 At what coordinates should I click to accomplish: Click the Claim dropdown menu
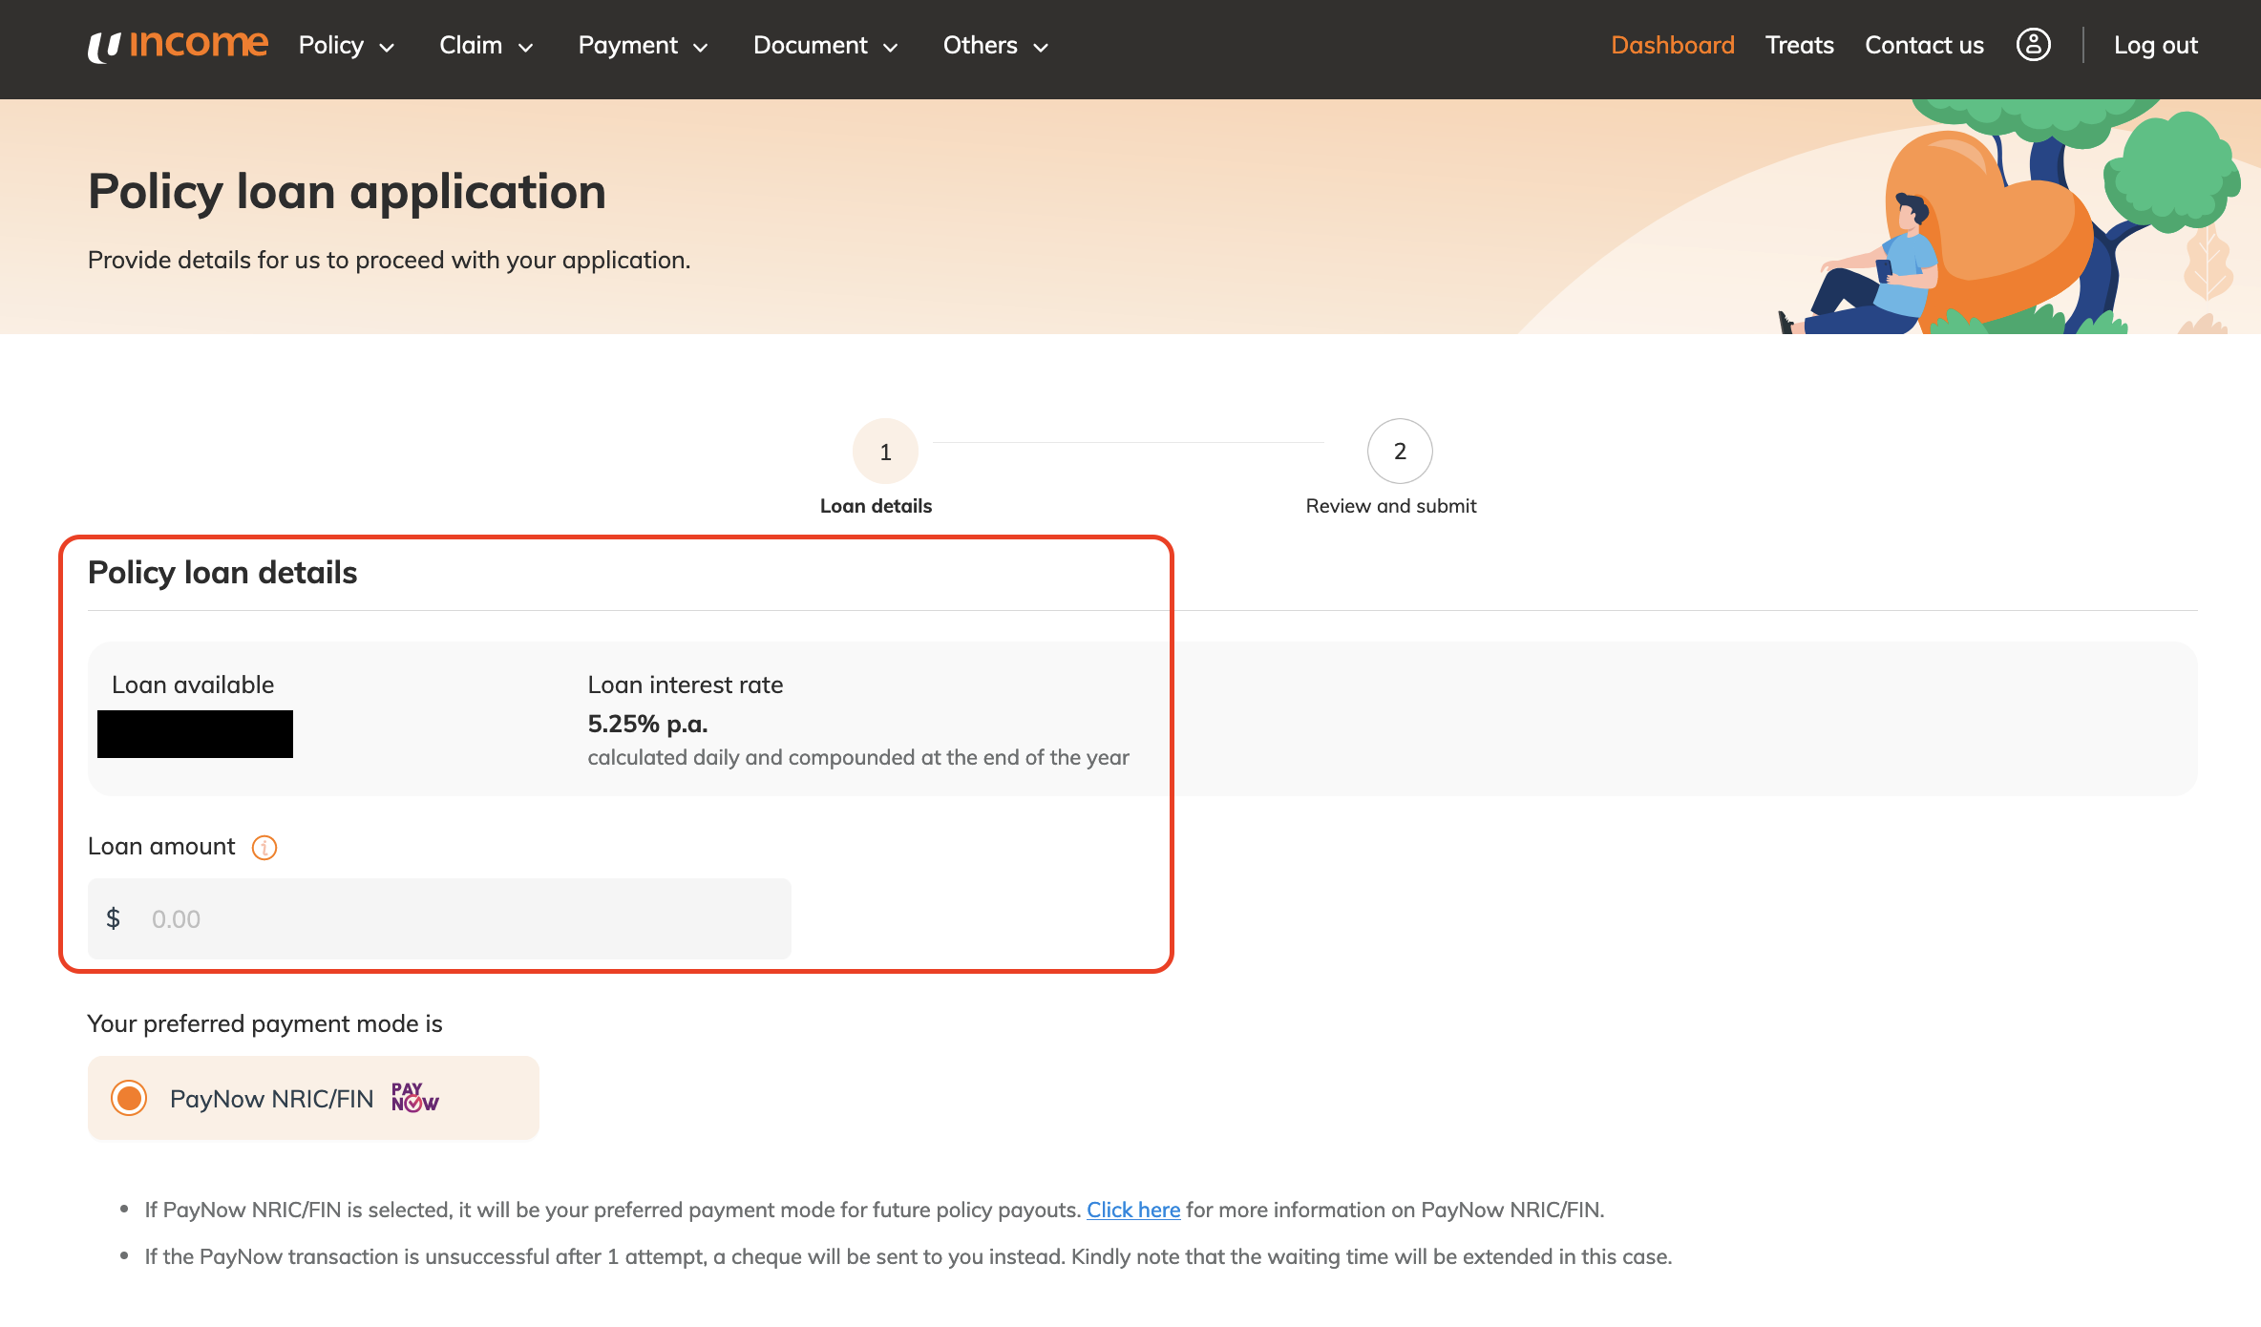[485, 44]
